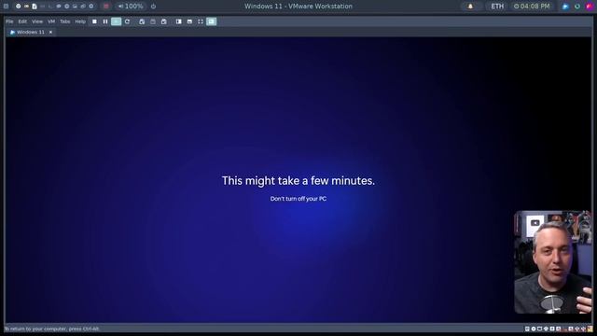The width and height of the screenshot is (597, 336).
Task: Click the "Don't turn off your PC" text
Action: 298,199
